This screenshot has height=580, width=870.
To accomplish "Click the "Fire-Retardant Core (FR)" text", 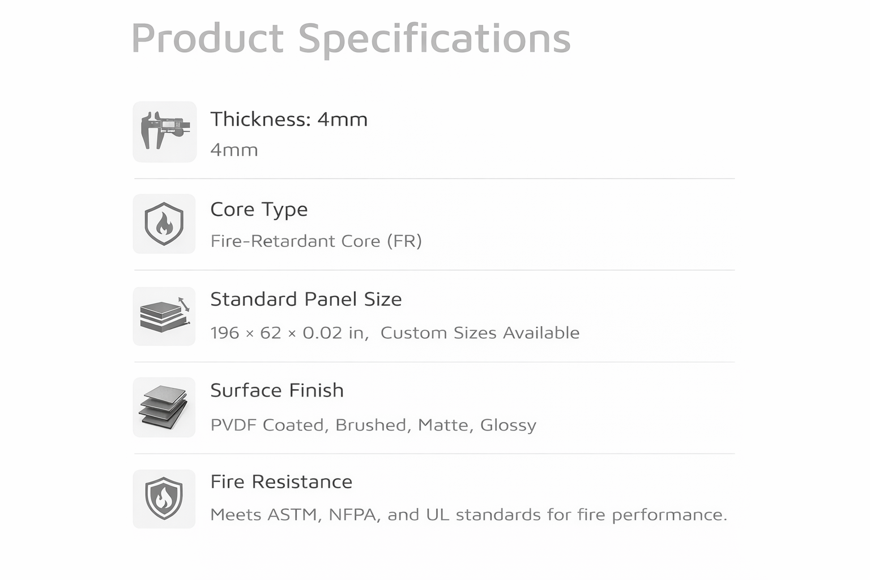I will point(316,241).
